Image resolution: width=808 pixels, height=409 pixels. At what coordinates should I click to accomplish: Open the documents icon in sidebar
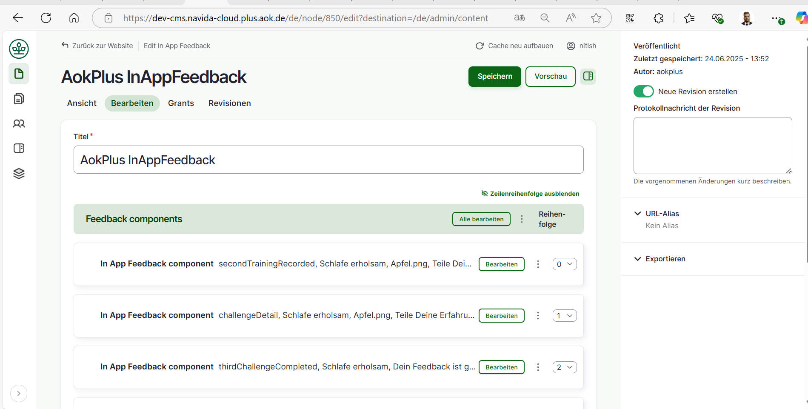point(19,99)
